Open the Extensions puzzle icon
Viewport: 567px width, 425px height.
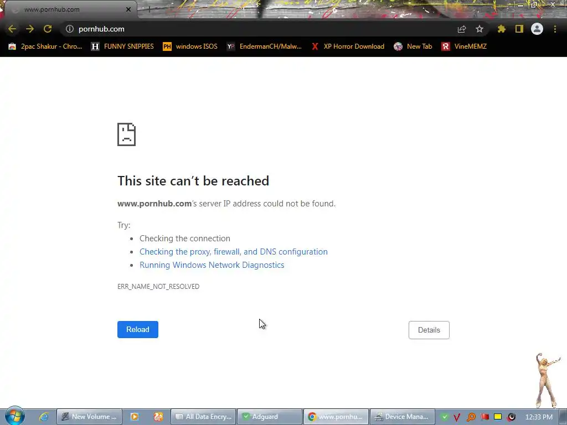(501, 29)
